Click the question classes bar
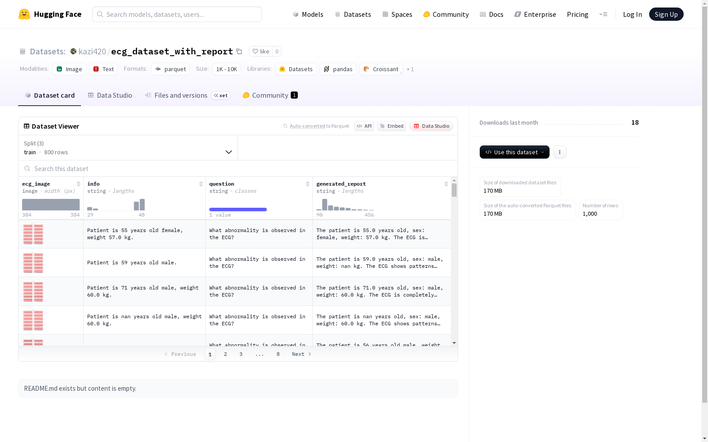Viewport: 708px width, 442px height. click(x=238, y=210)
